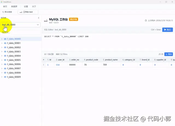Sort by the 5. product_name column header
Screen dimensions: 175x126
110,60
